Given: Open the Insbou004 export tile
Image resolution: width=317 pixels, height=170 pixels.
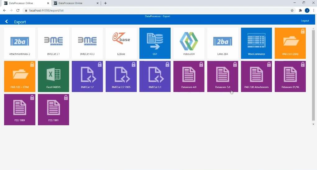Looking at the screenshot, I should (x=189, y=43).
